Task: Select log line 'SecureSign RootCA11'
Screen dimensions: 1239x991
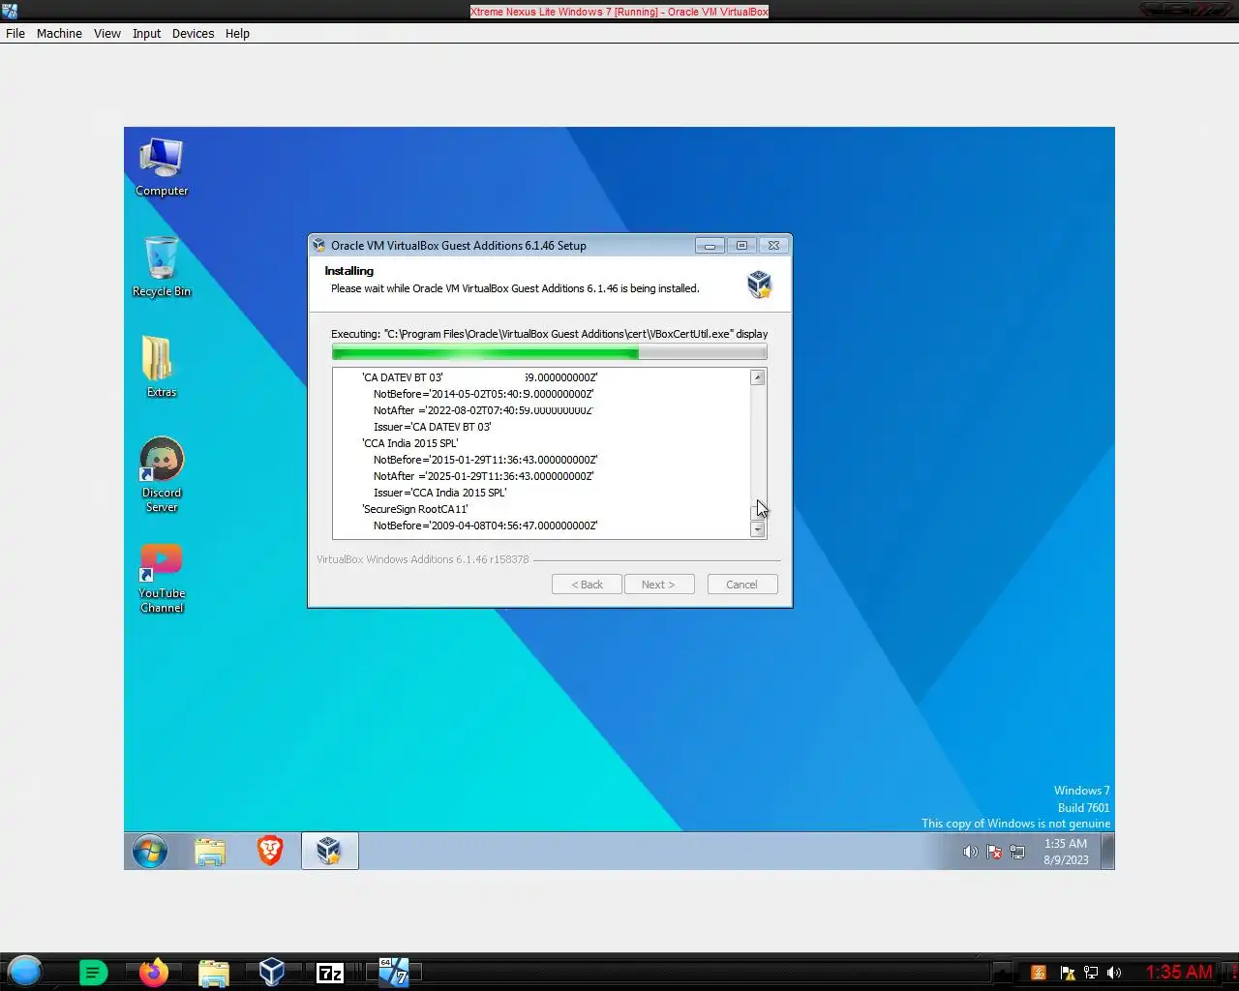Action: coord(415,509)
